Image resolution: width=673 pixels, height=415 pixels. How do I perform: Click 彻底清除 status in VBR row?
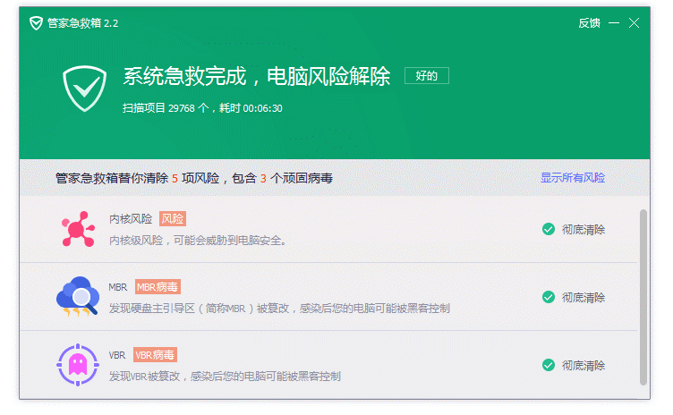tap(584, 366)
